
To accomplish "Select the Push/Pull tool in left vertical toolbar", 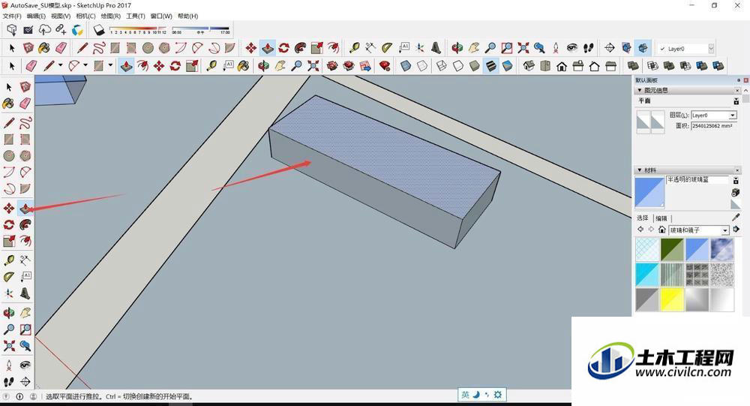I will tap(25, 208).
